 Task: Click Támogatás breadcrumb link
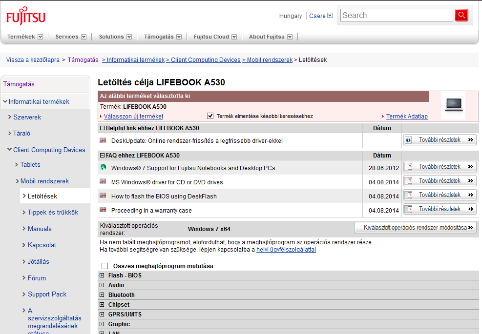(x=83, y=60)
